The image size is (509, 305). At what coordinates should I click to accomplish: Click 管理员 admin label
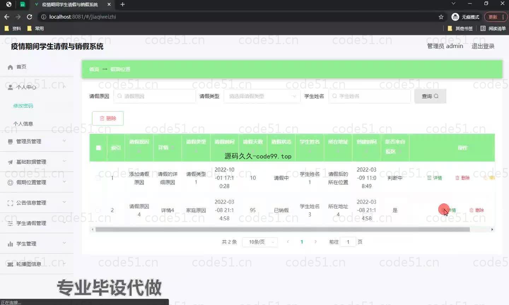coord(445,46)
